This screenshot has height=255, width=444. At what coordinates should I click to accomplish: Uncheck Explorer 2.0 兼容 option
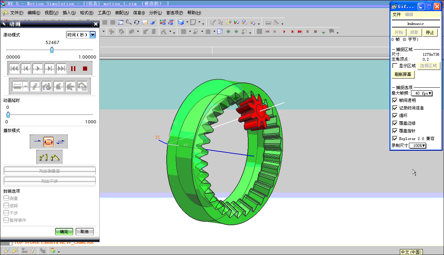point(395,138)
